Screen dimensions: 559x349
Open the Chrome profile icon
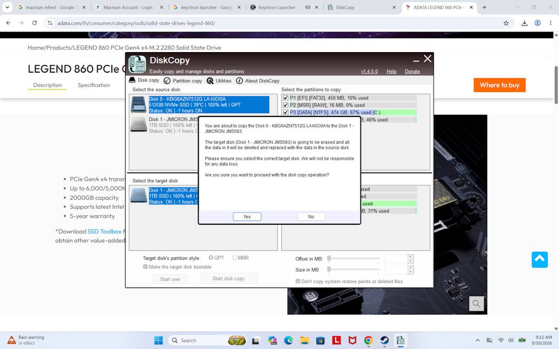click(538, 23)
